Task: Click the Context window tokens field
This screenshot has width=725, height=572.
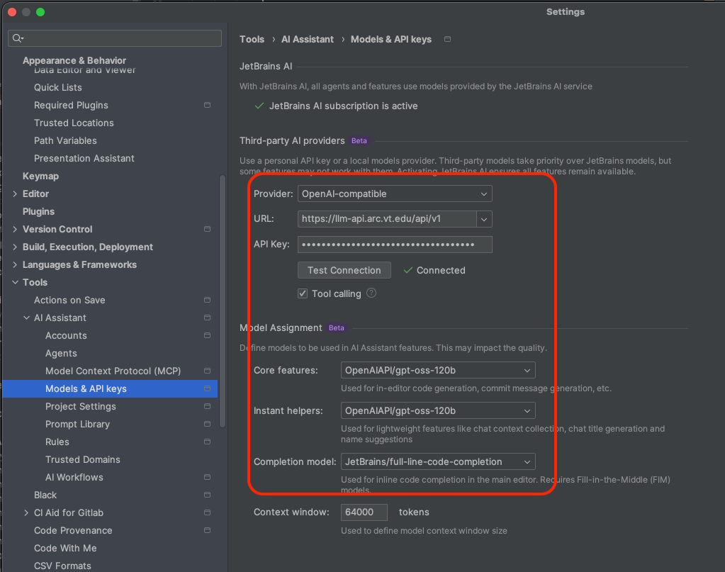Action: coord(364,512)
